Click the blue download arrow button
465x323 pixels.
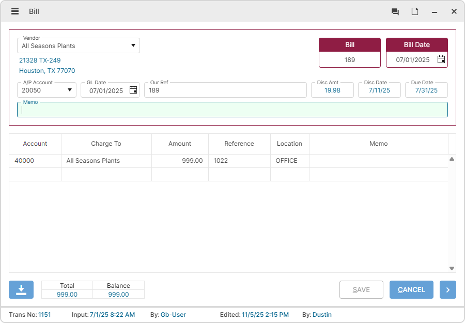[21, 289]
